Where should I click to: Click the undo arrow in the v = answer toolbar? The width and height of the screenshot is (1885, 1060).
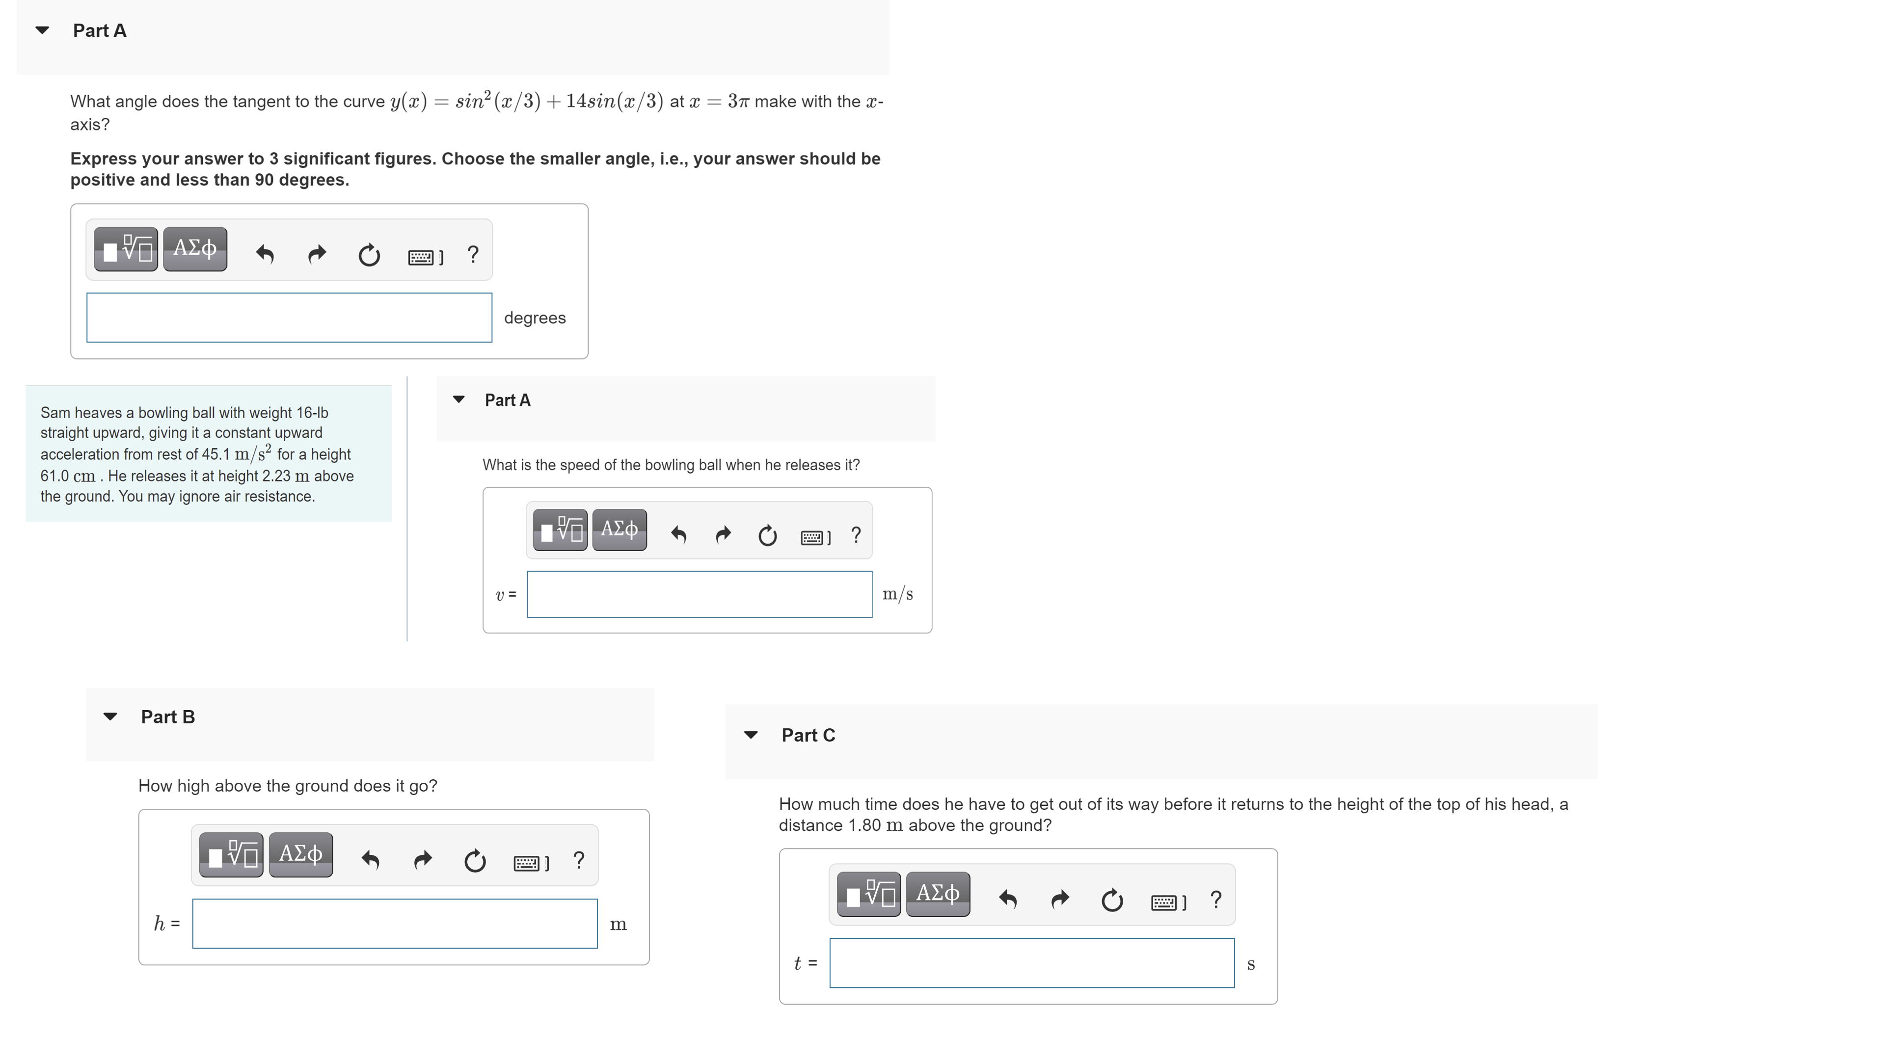678,535
